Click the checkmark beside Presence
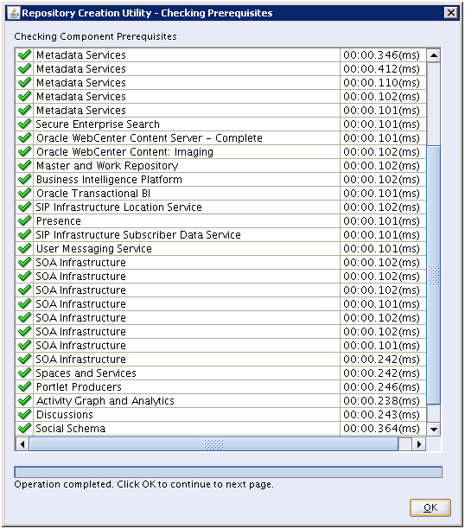The width and height of the screenshot is (465, 529). [25, 221]
